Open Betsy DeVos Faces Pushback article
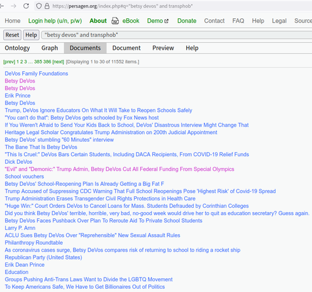 click(x=104, y=221)
